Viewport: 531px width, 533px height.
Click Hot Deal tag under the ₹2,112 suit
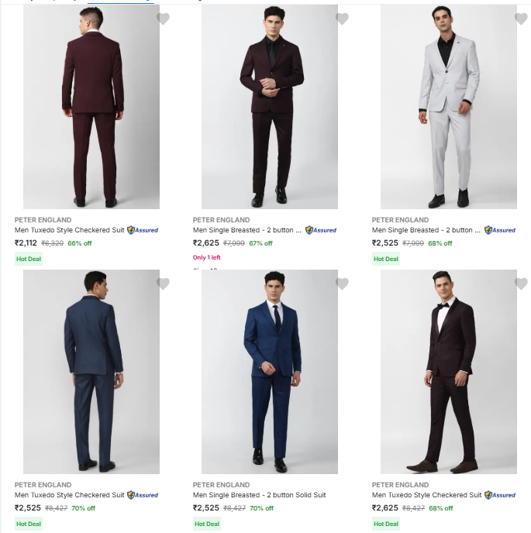coord(29,259)
